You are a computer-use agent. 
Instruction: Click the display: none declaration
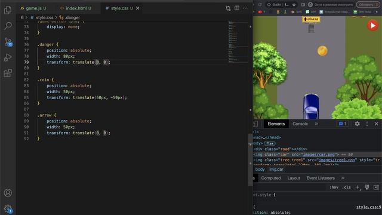[63, 27]
